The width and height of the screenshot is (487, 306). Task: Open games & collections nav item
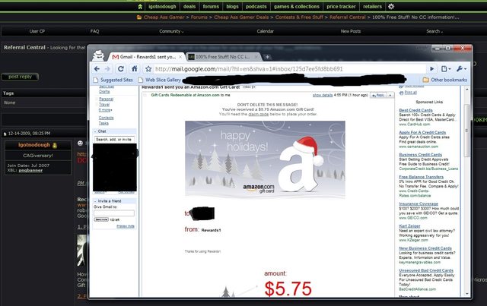297,7
